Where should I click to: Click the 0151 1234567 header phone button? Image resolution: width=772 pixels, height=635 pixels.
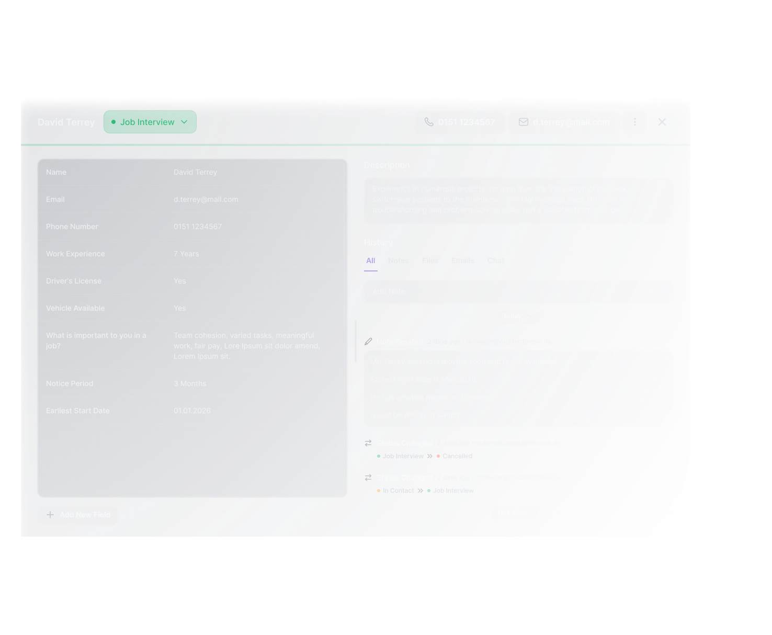pos(460,122)
